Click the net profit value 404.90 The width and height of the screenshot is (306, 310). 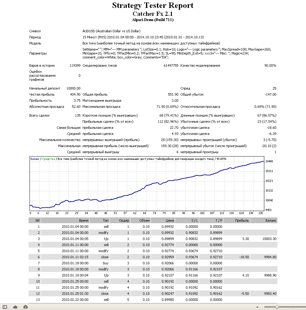[75, 94]
